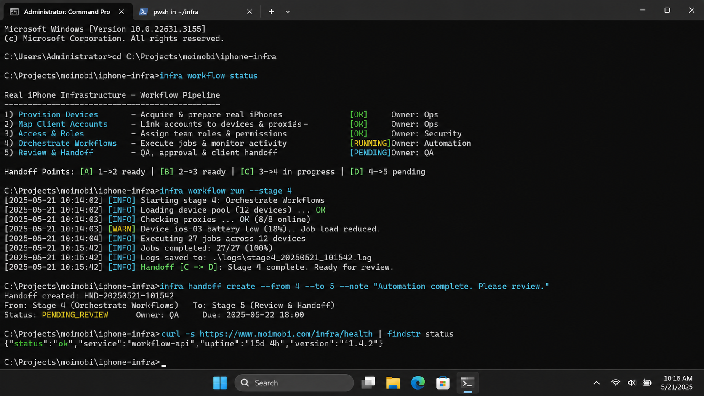Viewport: 704px width, 396px height.
Task: Click "Map Client Accounts" in the stage list
Action: click(63, 124)
